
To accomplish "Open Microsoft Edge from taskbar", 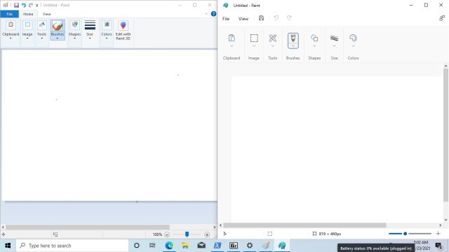I will (169, 246).
